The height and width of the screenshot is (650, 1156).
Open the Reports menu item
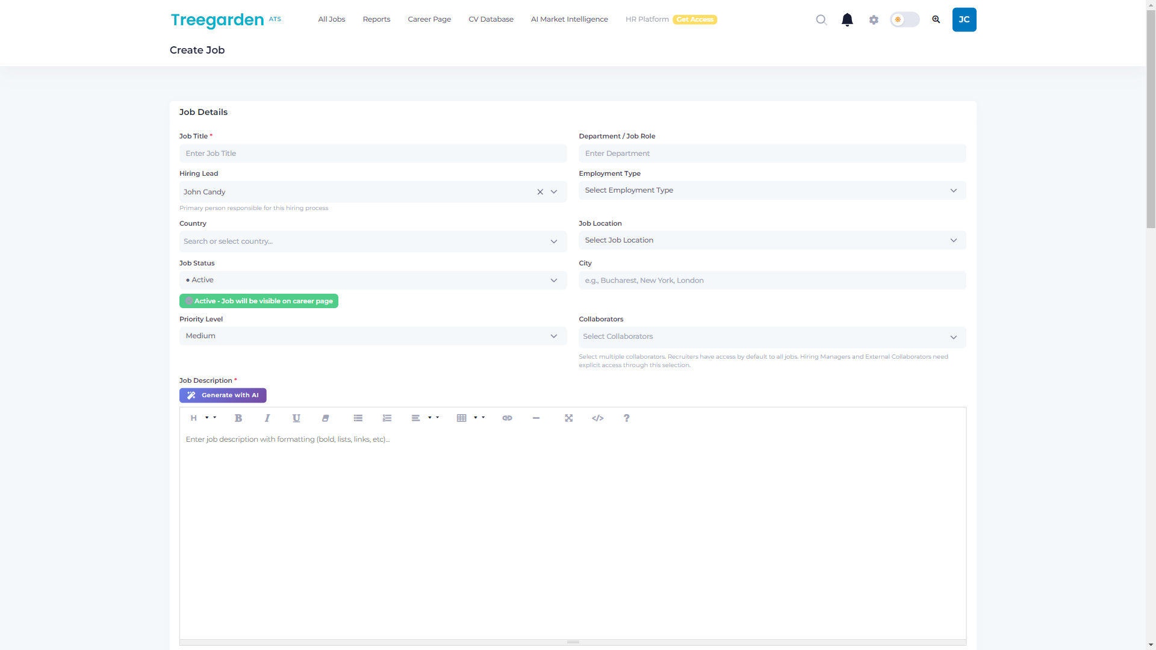(x=376, y=19)
